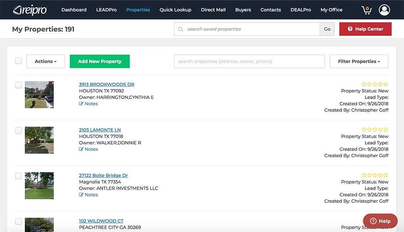Open the shopping cart icon
Image resolution: width=404 pixels, height=232 pixels.
click(366, 10)
